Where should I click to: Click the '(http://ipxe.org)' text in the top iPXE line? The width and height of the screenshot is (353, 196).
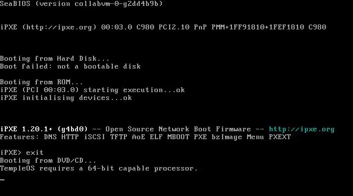(x=59, y=27)
